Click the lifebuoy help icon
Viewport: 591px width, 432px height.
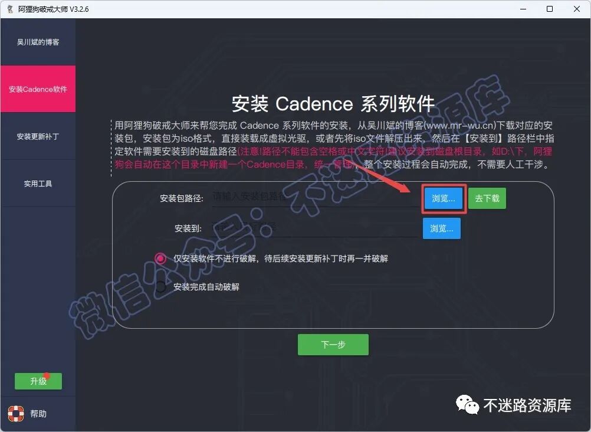pos(16,414)
